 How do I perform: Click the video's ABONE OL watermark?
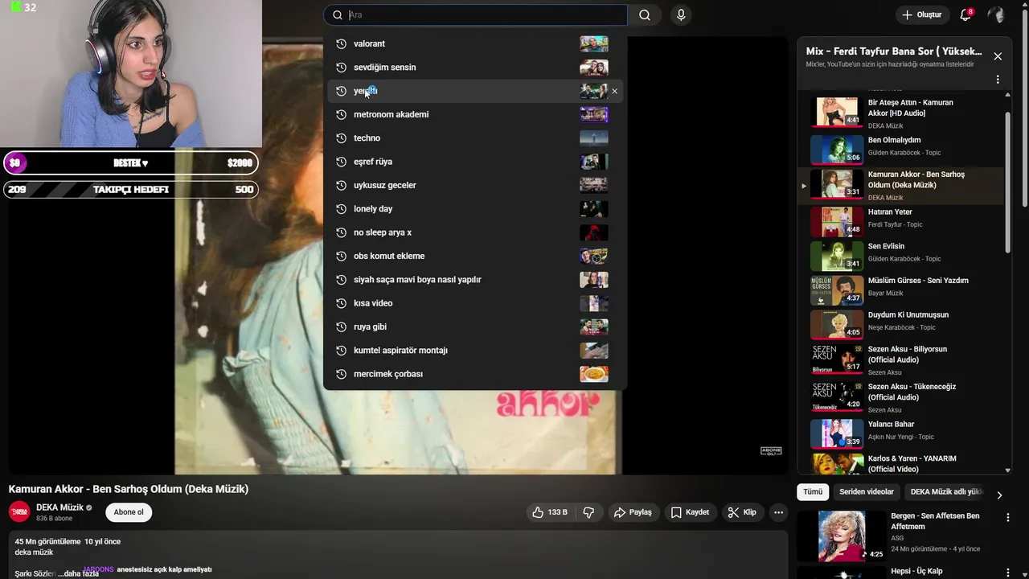pos(771,451)
